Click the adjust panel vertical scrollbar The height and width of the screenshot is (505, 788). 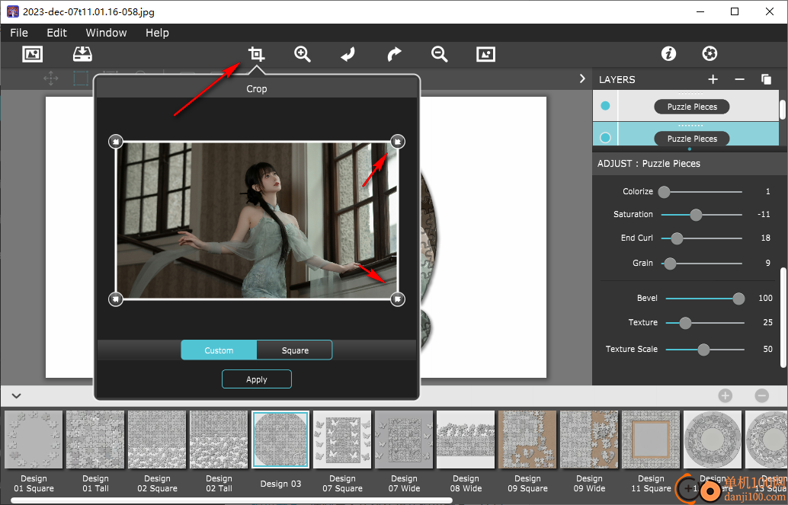point(783,318)
